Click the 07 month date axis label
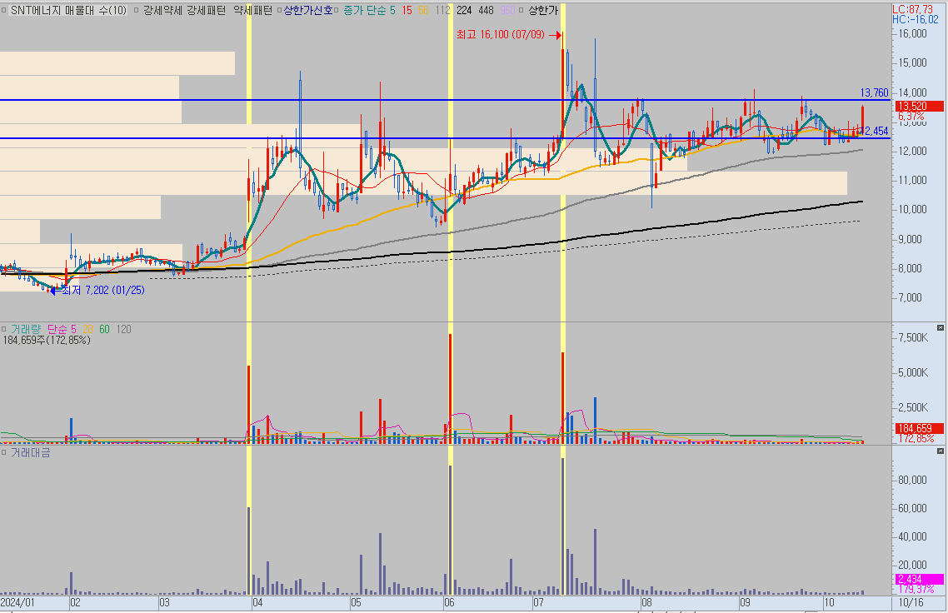 [x=538, y=603]
